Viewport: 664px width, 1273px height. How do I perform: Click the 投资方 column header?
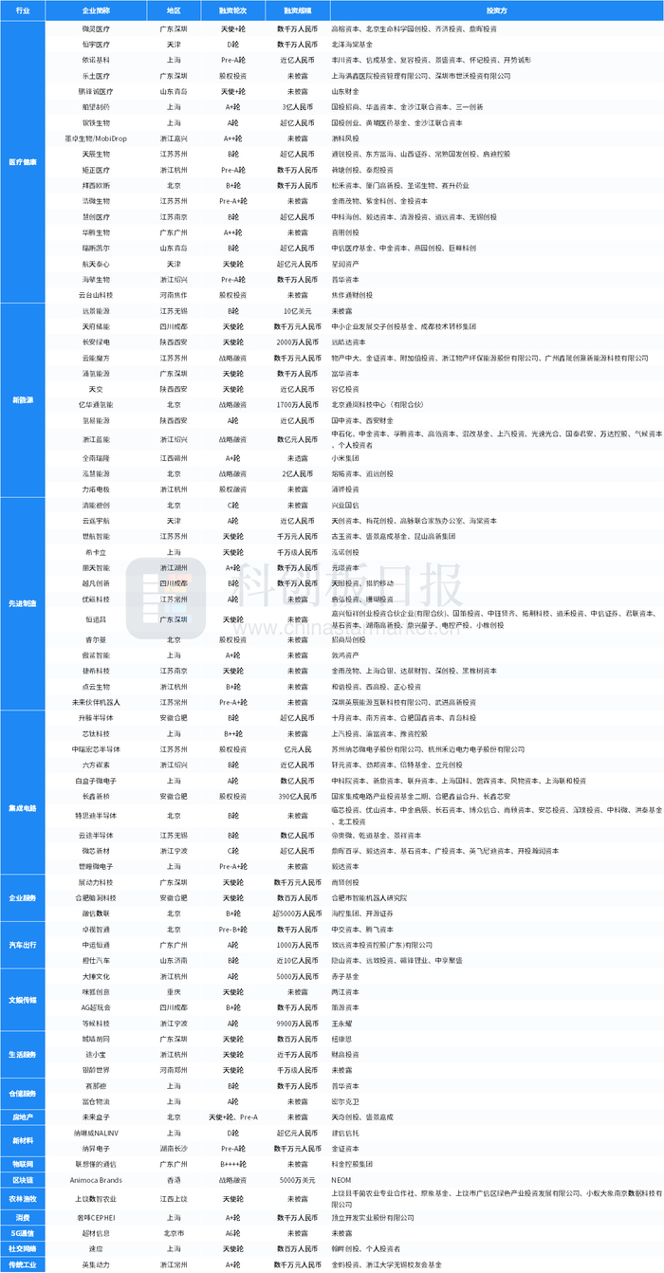[496, 12]
